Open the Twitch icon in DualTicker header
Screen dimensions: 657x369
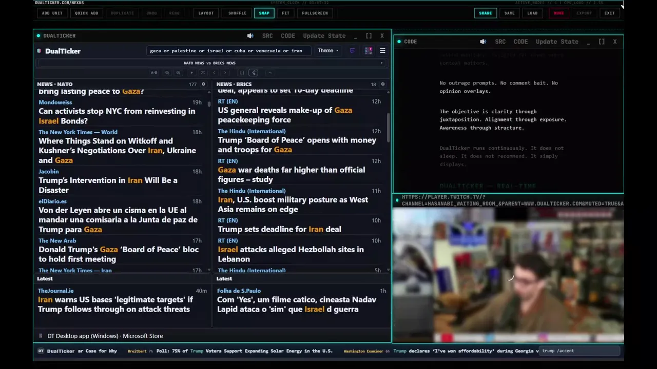pyautogui.click(x=352, y=51)
